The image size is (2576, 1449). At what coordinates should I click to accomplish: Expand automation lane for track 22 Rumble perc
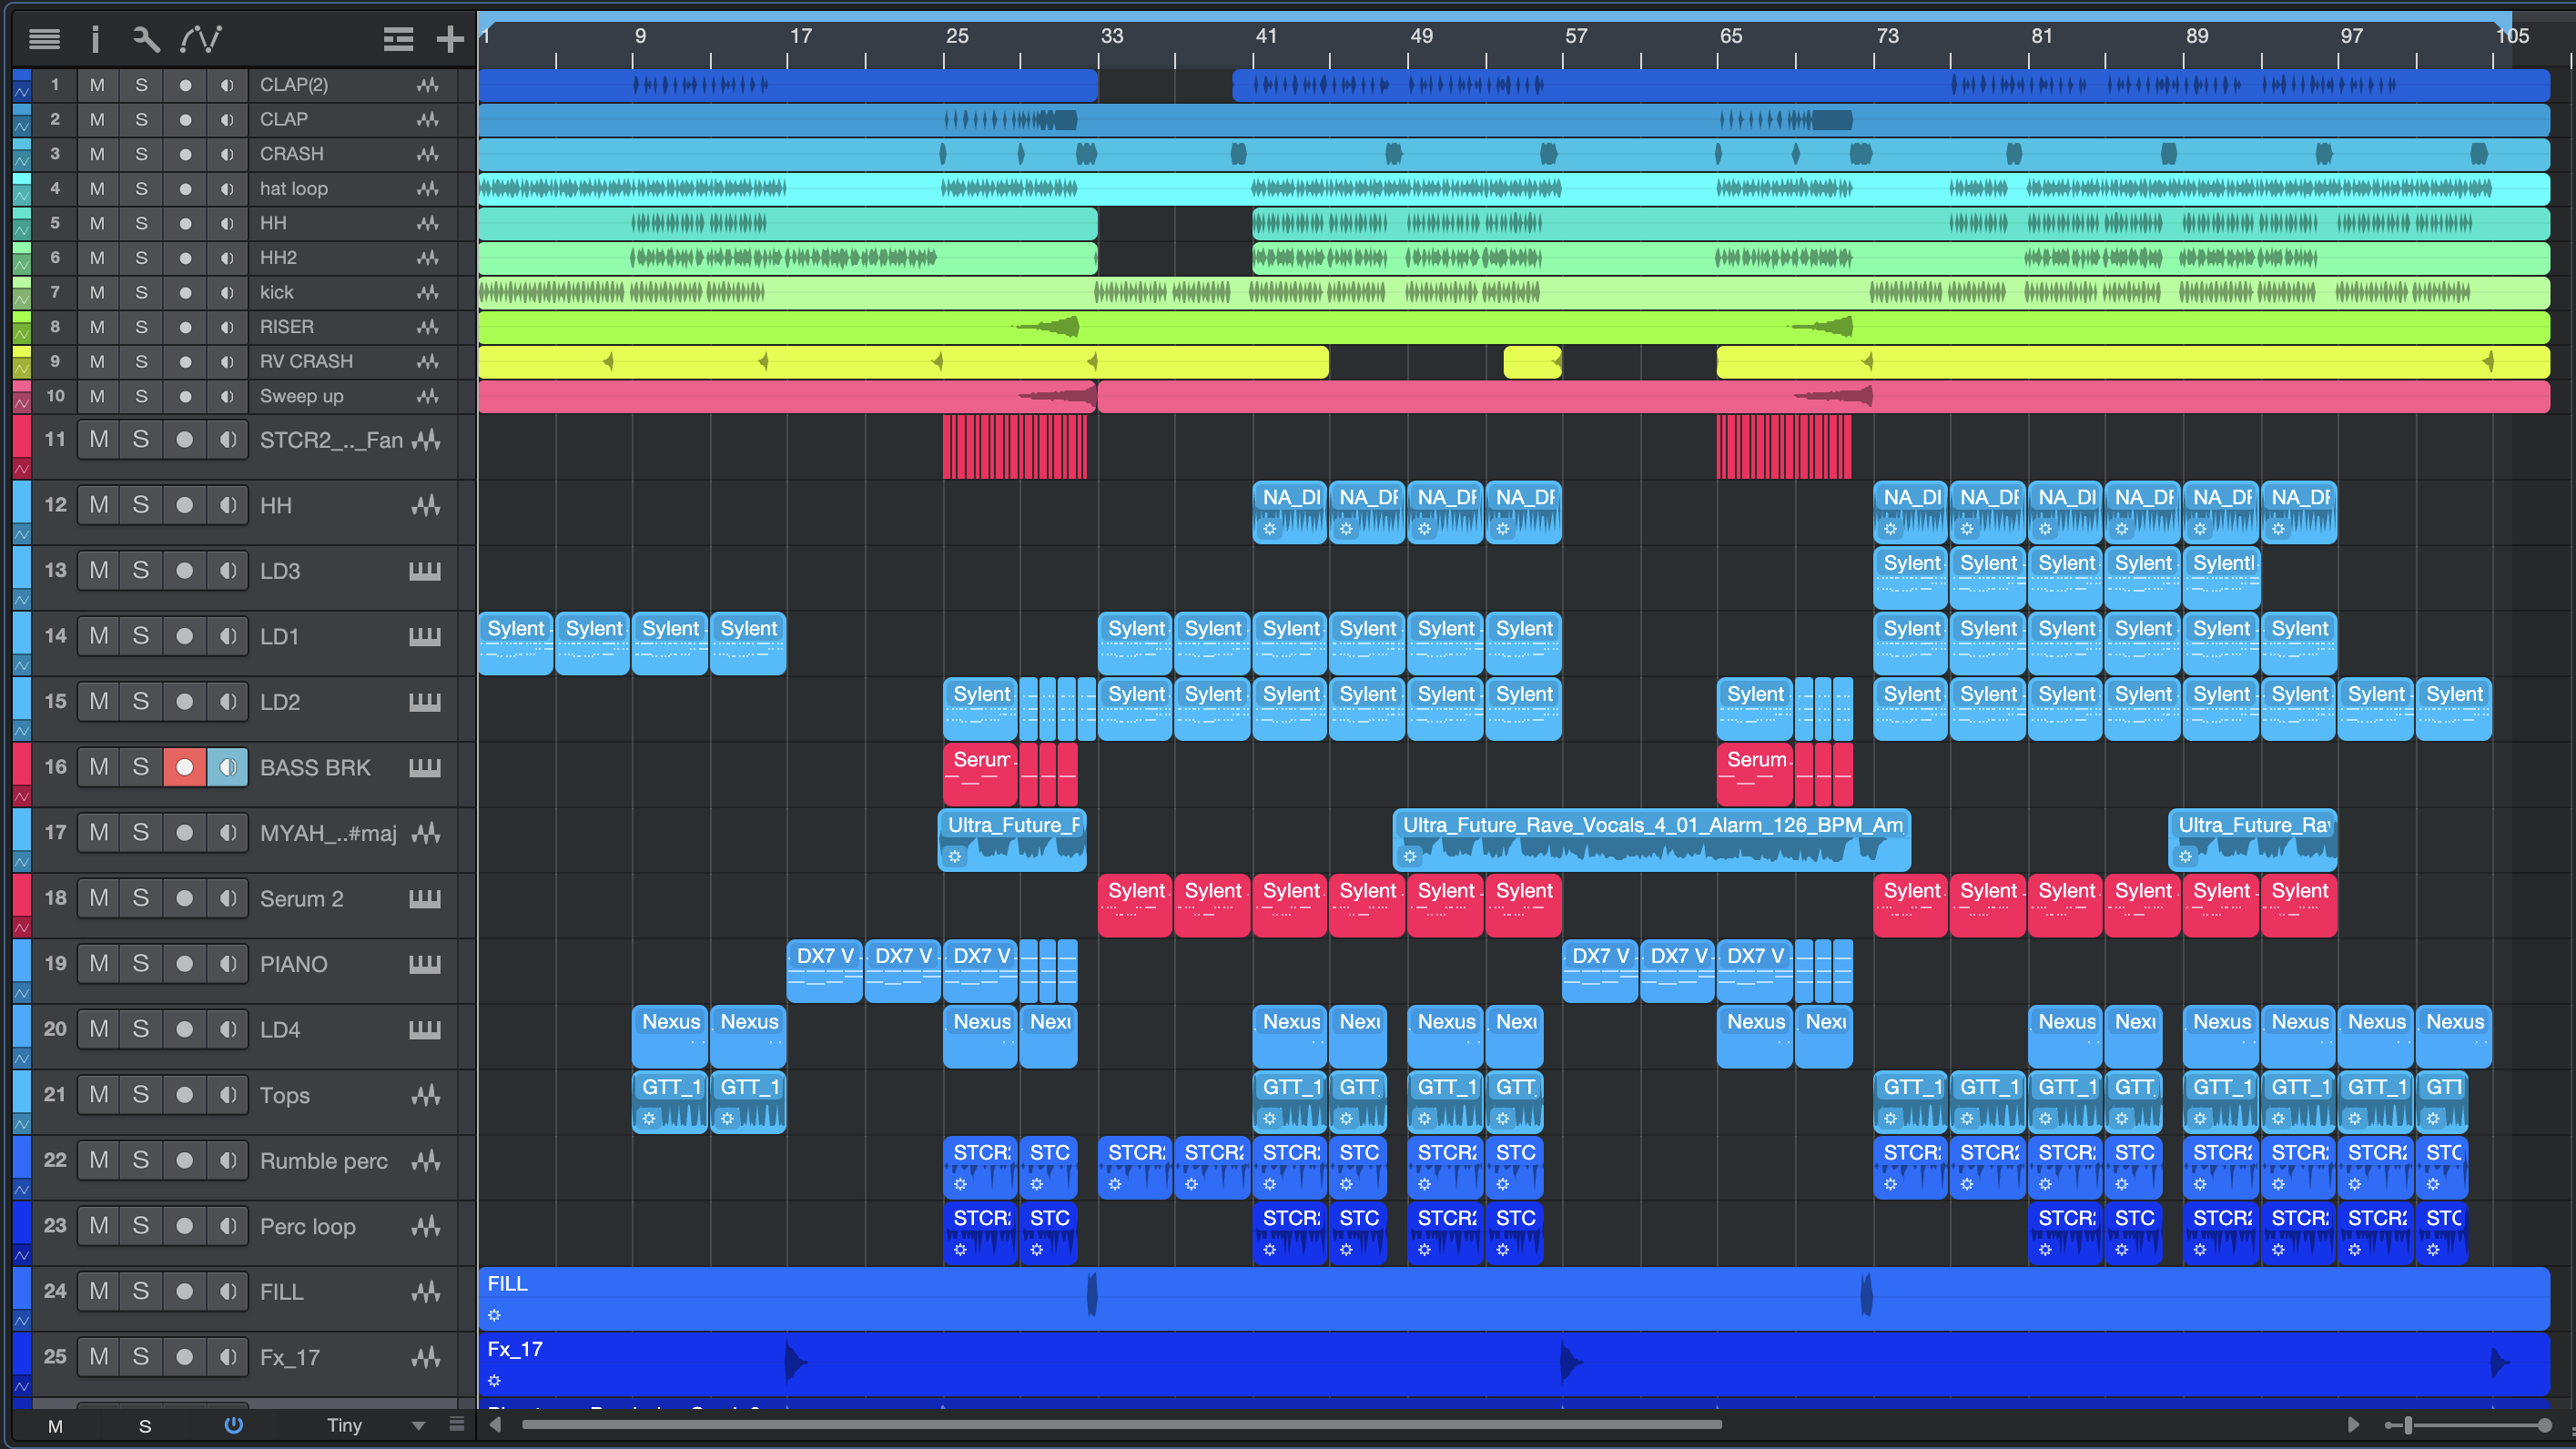click(x=21, y=1190)
